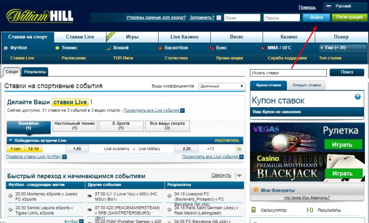Screen dimensions: 369x223
Task: Open help for the bet slip
Action: [358, 96]
